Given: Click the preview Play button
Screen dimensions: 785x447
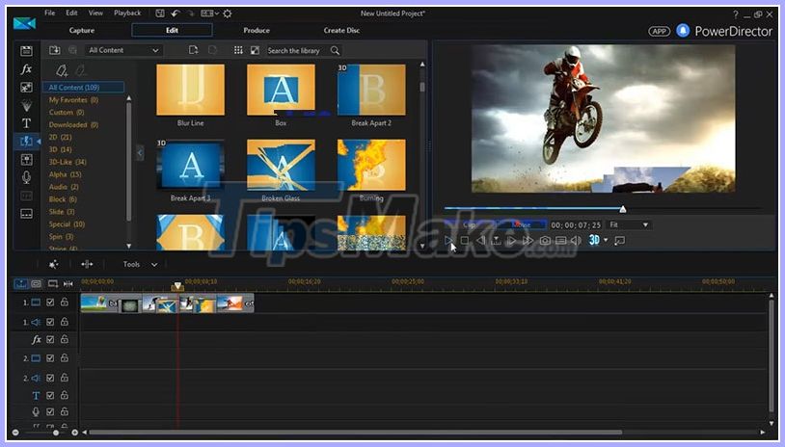Looking at the screenshot, I should (x=448, y=241).
